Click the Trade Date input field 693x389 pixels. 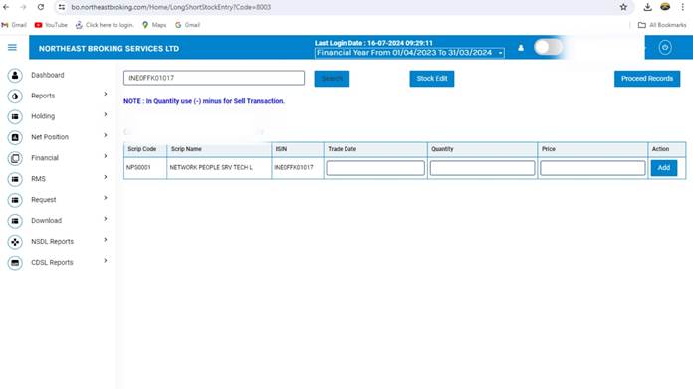click(x=375, y=168)
